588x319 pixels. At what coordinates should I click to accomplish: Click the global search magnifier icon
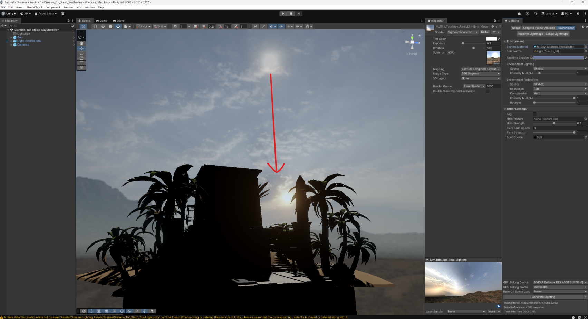tap(536, 14)
